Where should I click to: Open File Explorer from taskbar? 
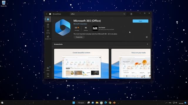[x=97, y=103]
